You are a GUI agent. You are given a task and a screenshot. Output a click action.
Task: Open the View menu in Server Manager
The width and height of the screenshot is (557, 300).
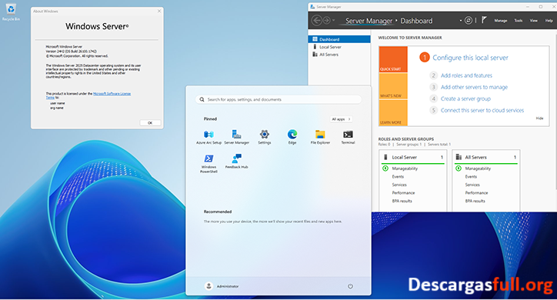(x=534, y=21)
